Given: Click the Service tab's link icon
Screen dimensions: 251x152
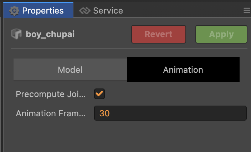Looking at the screenshot, I should [x=84, y=11].
